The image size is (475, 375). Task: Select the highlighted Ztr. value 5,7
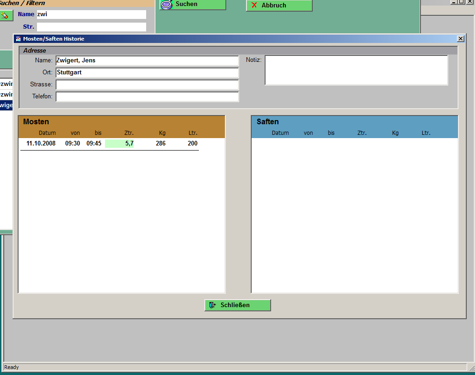(120, 144)
